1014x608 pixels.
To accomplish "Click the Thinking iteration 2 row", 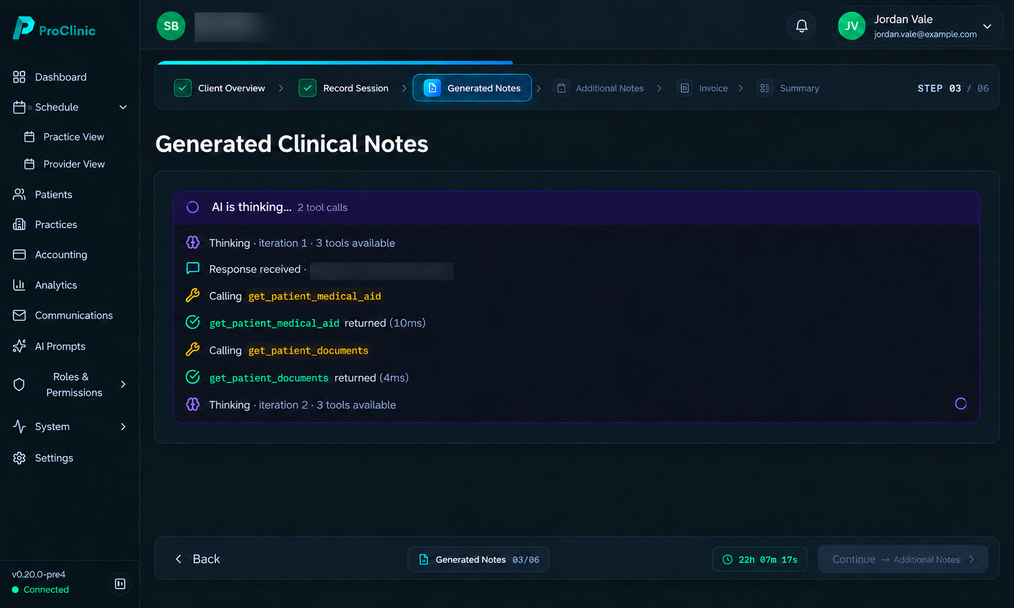I will click(x=576, y=404).
